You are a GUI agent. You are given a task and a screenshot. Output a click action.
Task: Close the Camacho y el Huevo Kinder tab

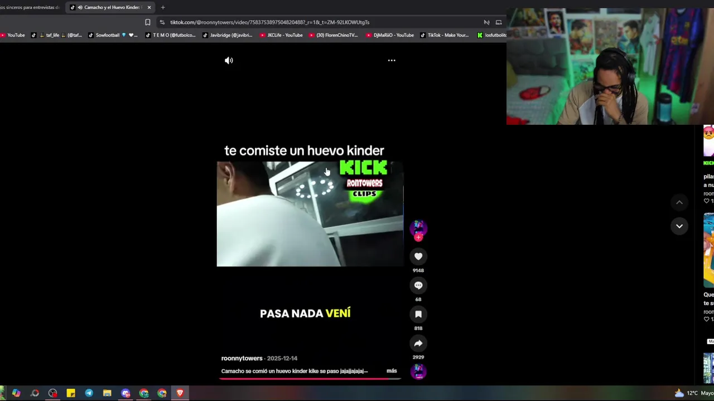pos(149,7)
